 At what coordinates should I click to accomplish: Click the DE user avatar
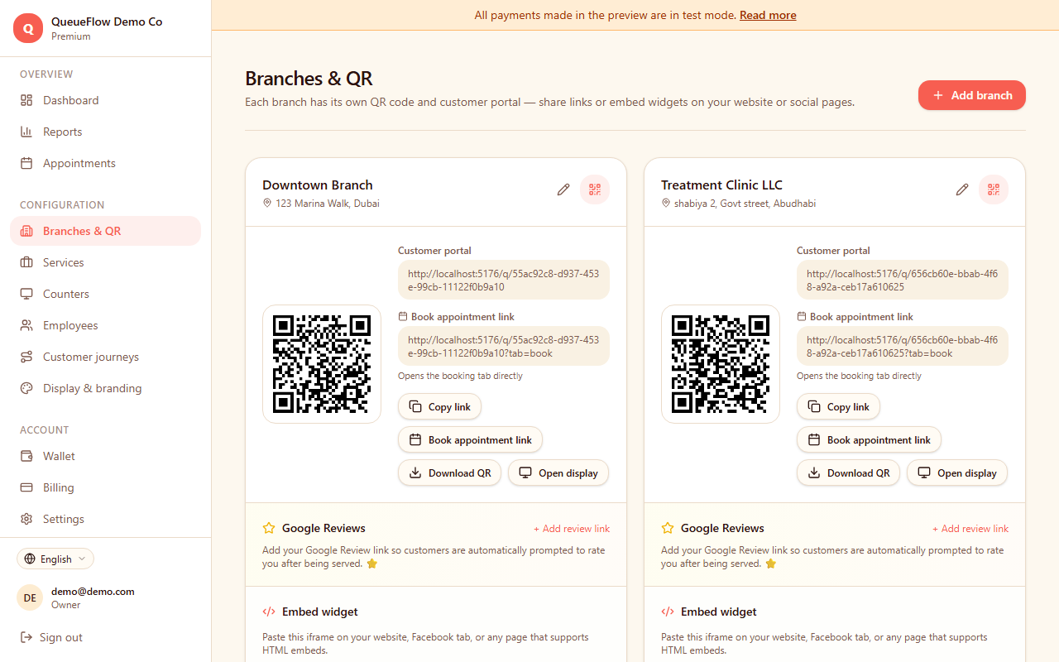click(x=30, y=597)
